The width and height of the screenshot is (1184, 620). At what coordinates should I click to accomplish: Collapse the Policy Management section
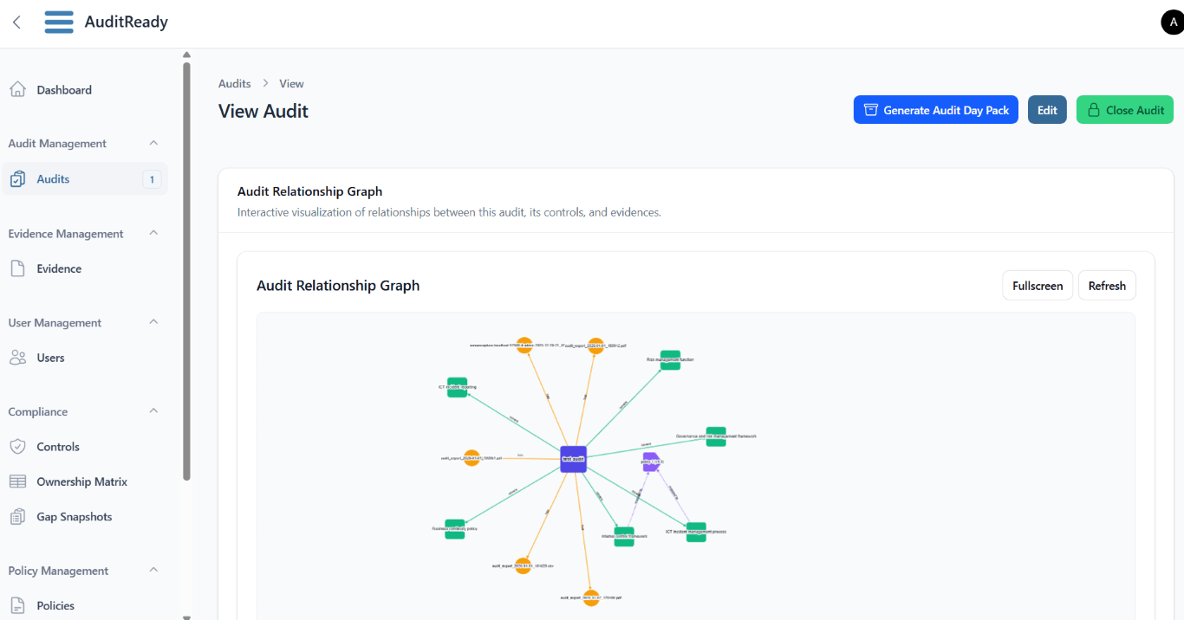tap(153, 570)
